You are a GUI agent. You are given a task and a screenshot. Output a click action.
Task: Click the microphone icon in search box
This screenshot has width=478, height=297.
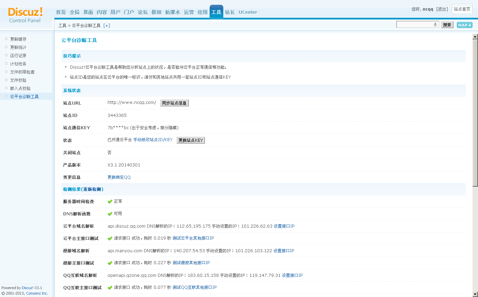(435, 25)
